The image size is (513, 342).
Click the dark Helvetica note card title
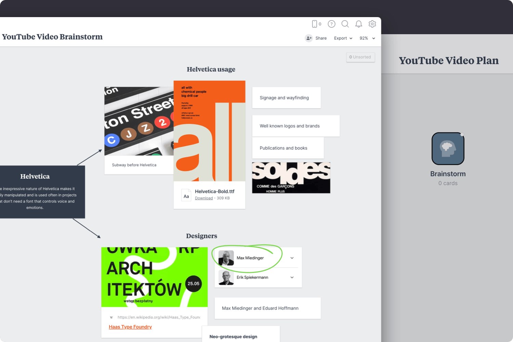tap(35, 176)
